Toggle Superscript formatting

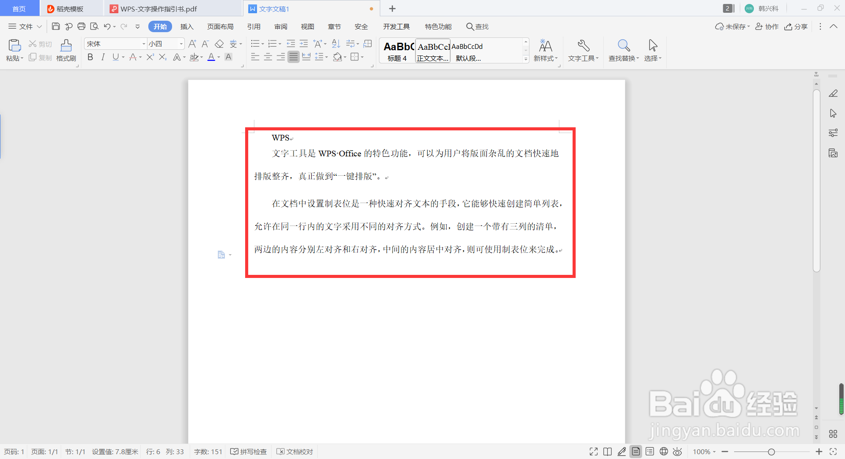pos(150,57)
